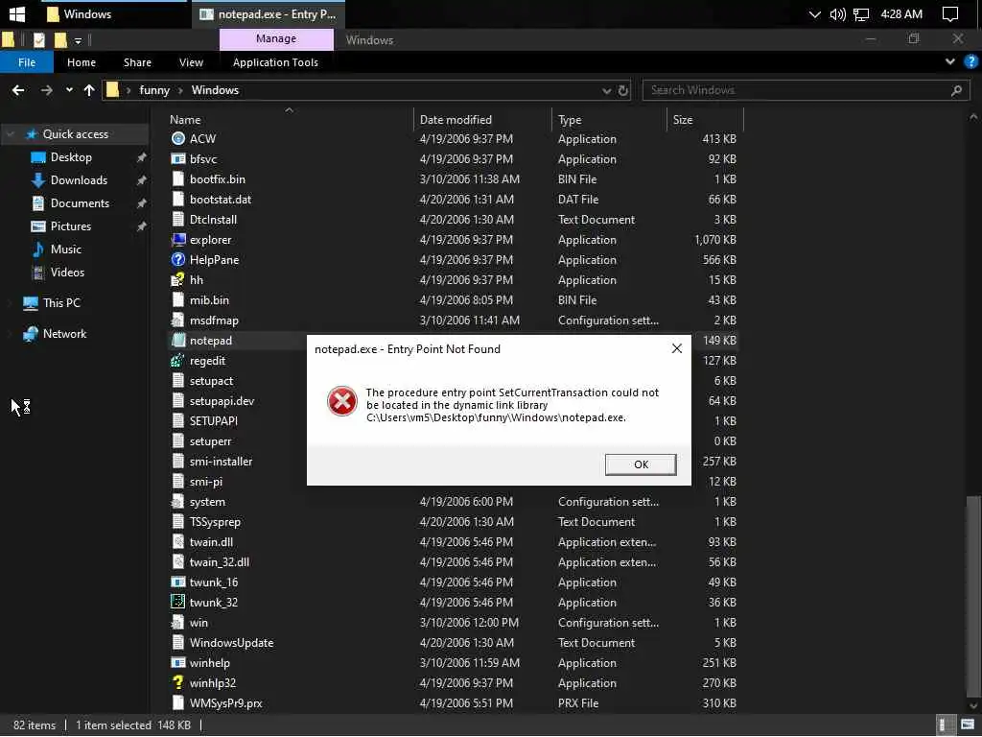This screenshot has height=737, width=982.
Task: Open Music in Quick access
Action: click(x=66, y=250)
